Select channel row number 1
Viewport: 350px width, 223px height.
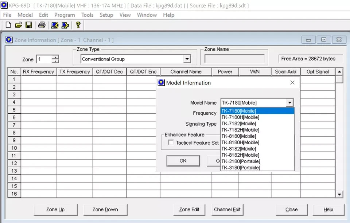tap(14, 79)
